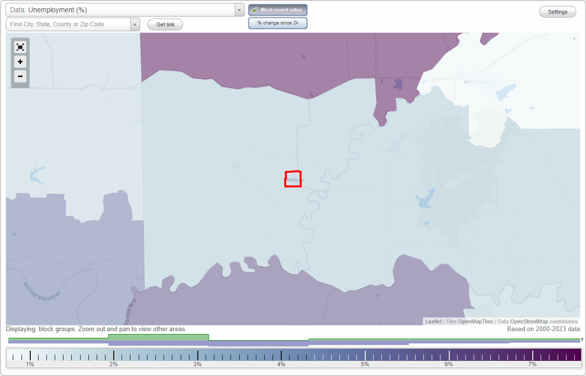Open the Leaflet attribution link
Image resolution: width=586 pixels, height=376 pixels.
[433, 321]
